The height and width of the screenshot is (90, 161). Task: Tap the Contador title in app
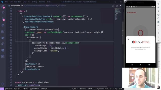click(132, 12)
